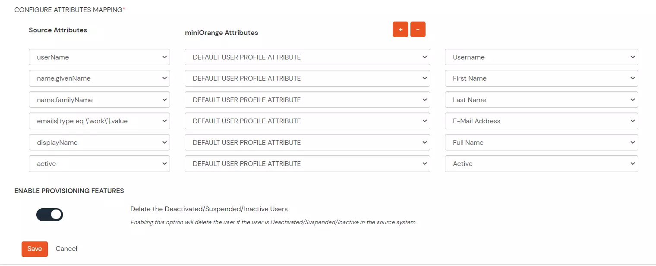Click the minus icon to remove mapping row
Screen dimensions: 656x266
click(x=417, y=29)
